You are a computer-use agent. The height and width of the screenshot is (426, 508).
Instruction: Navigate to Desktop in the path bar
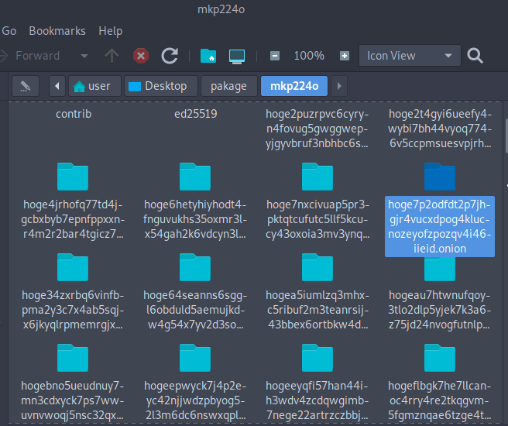[x=158, y=86]
